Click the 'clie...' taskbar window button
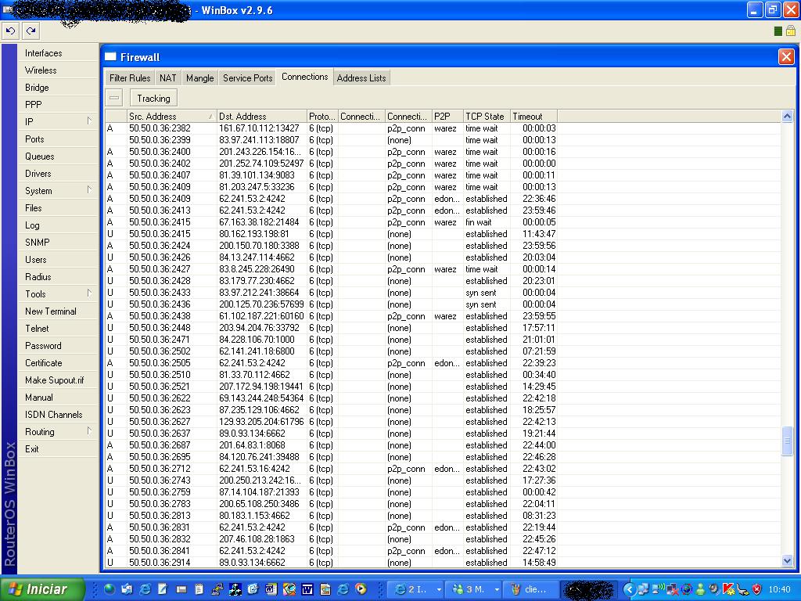The width and height of the screenshot is (801, 601). pos(530,589)
